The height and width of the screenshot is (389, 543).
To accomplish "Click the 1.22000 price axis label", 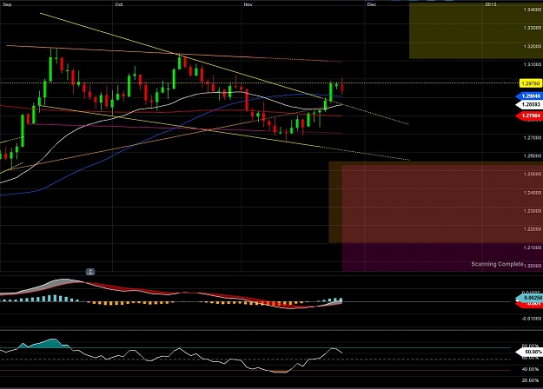I will 533,229.
